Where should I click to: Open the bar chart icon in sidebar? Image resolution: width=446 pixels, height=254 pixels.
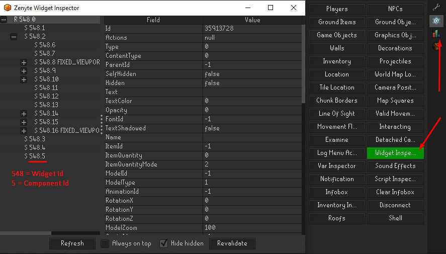[436, 34]
